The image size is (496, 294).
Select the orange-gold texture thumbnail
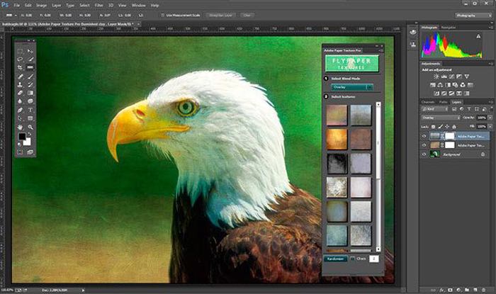(x=337, y=139)
